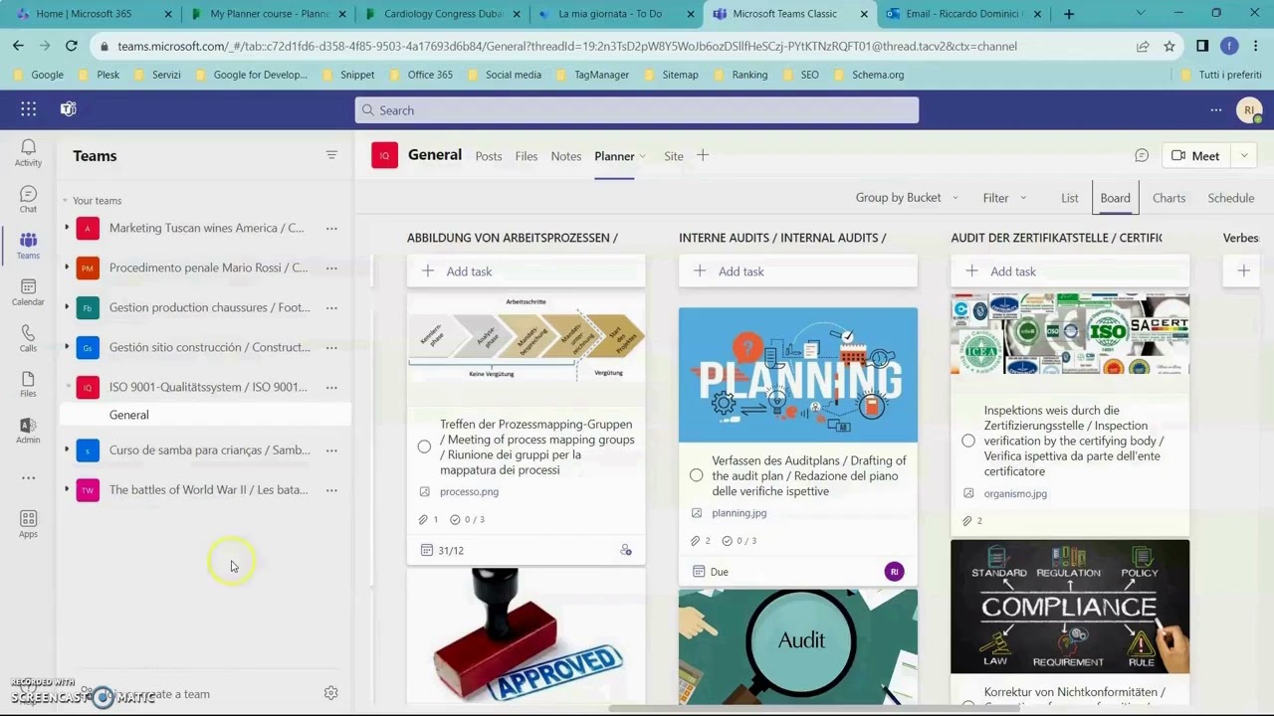Screen dimensions: 1274x716
Task: Mark process mapping groups task complete
Action: click(x=424, y=447)
